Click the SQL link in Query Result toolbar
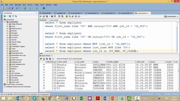Screen dimensions: 180x101 coord(53,59)
